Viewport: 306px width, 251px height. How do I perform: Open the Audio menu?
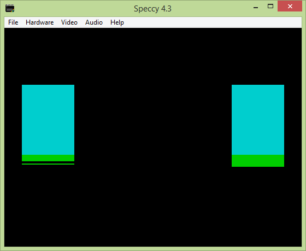[94, 22]
